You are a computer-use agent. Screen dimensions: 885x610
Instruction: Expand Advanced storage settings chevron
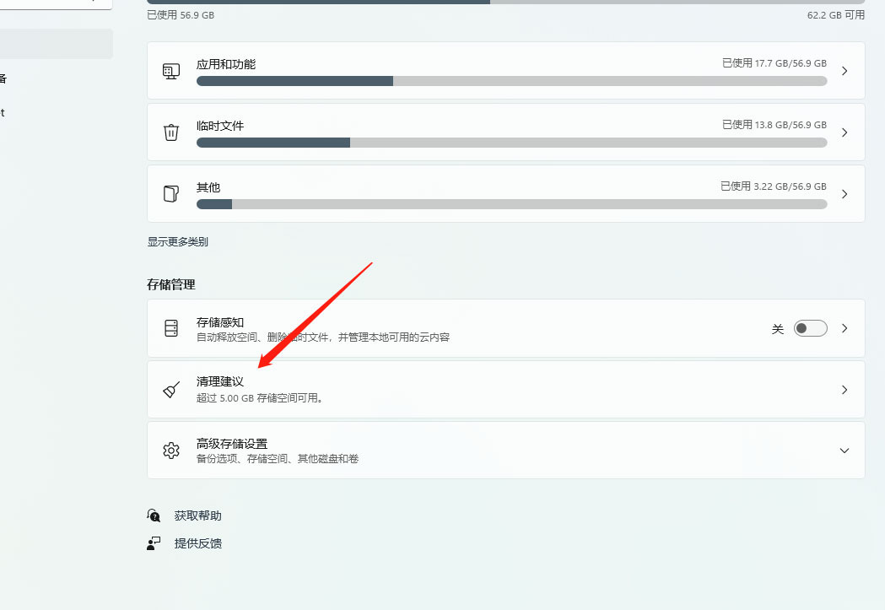tap(845, 451)
